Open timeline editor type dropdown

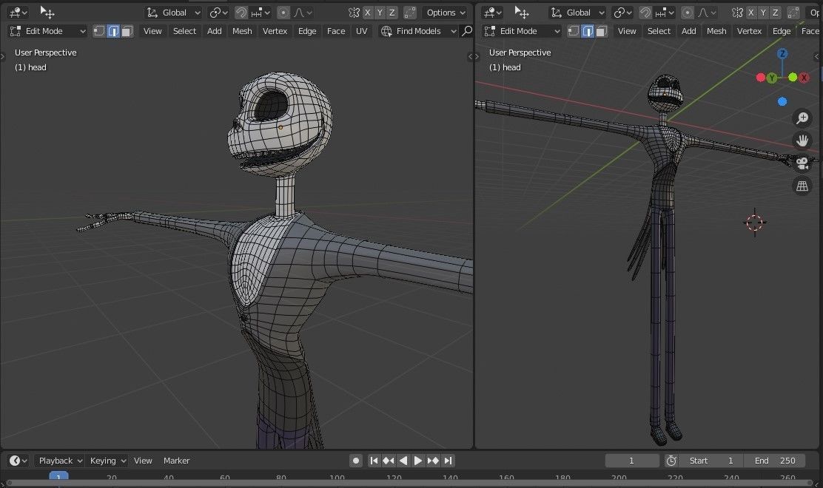(19, 460)
